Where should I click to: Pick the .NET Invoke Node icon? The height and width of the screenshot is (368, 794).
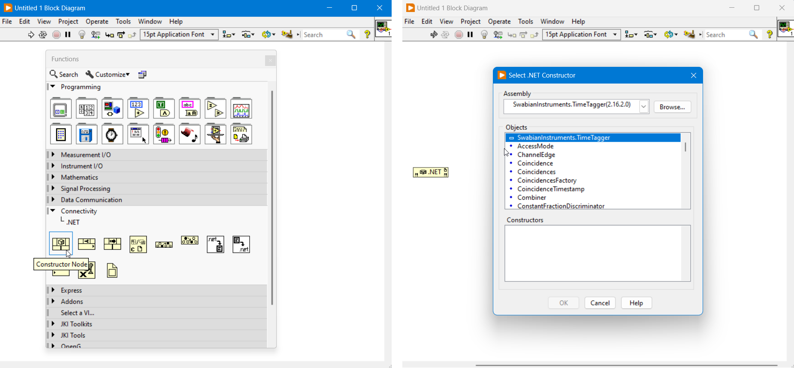[112, 244]
